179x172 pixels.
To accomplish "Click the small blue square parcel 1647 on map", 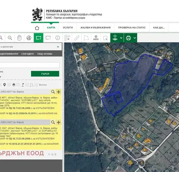I will tap(118, 97).
